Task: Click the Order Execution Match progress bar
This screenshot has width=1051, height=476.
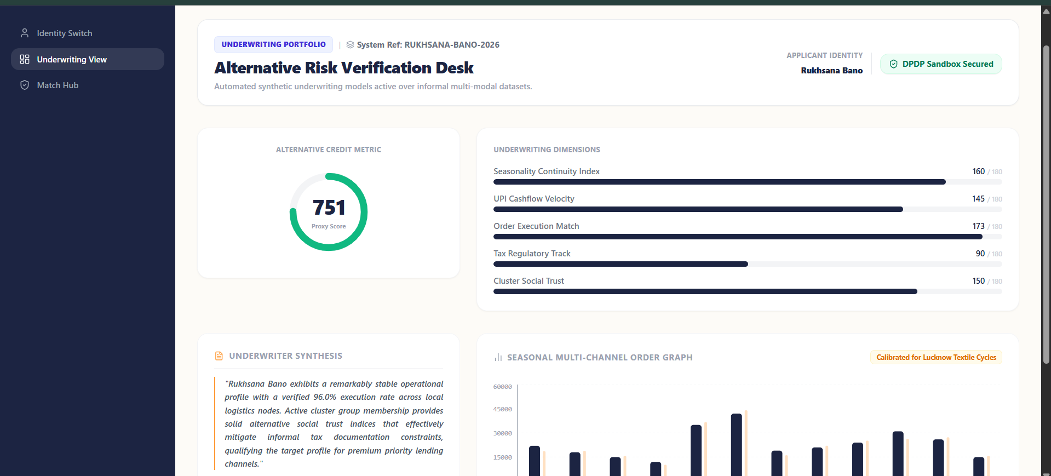Action: (x=748, y=237)
